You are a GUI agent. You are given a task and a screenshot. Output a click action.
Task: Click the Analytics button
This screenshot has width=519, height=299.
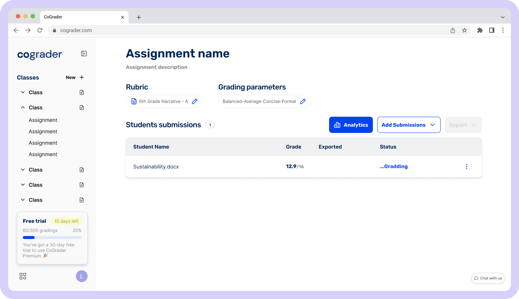350,125
